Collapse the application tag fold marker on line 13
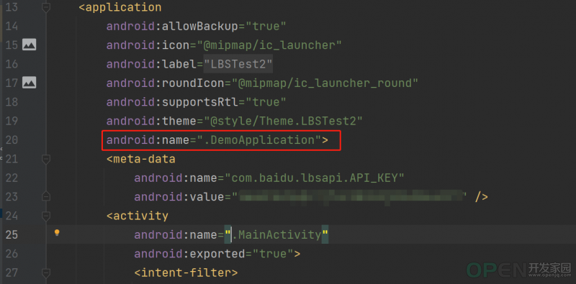This screenshot has width=576, height=284. tap(46, 7)
